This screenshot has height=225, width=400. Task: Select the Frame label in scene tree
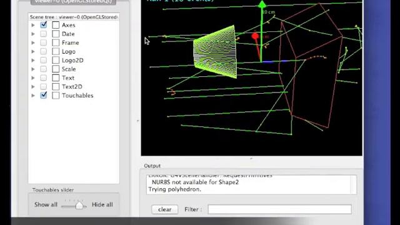(71, 42)
